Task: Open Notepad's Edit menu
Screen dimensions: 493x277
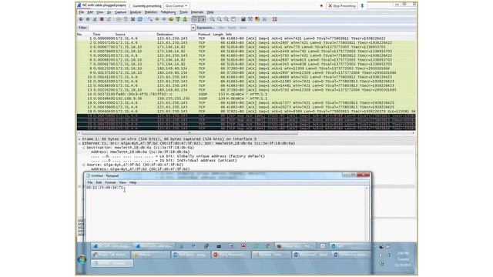Action: [x=99, y=182]
